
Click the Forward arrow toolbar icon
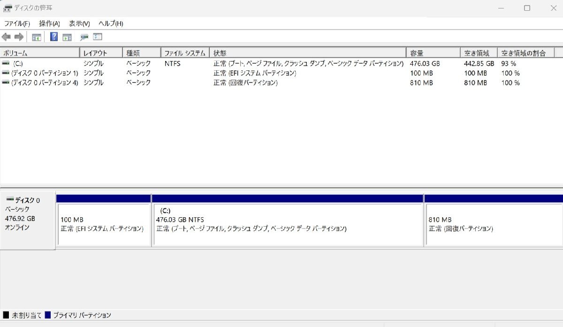pos(18,36)
